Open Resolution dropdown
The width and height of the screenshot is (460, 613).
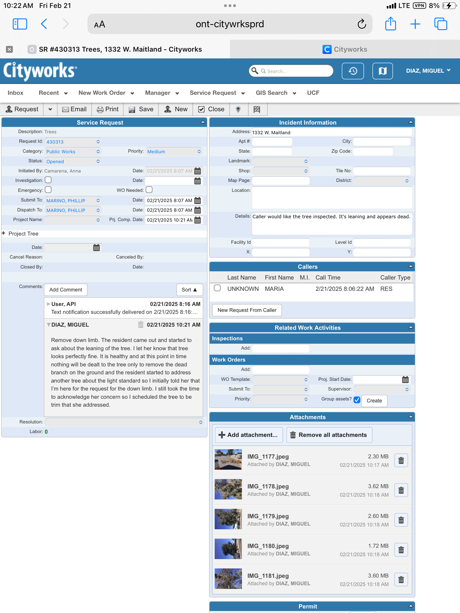pos(124,422)
